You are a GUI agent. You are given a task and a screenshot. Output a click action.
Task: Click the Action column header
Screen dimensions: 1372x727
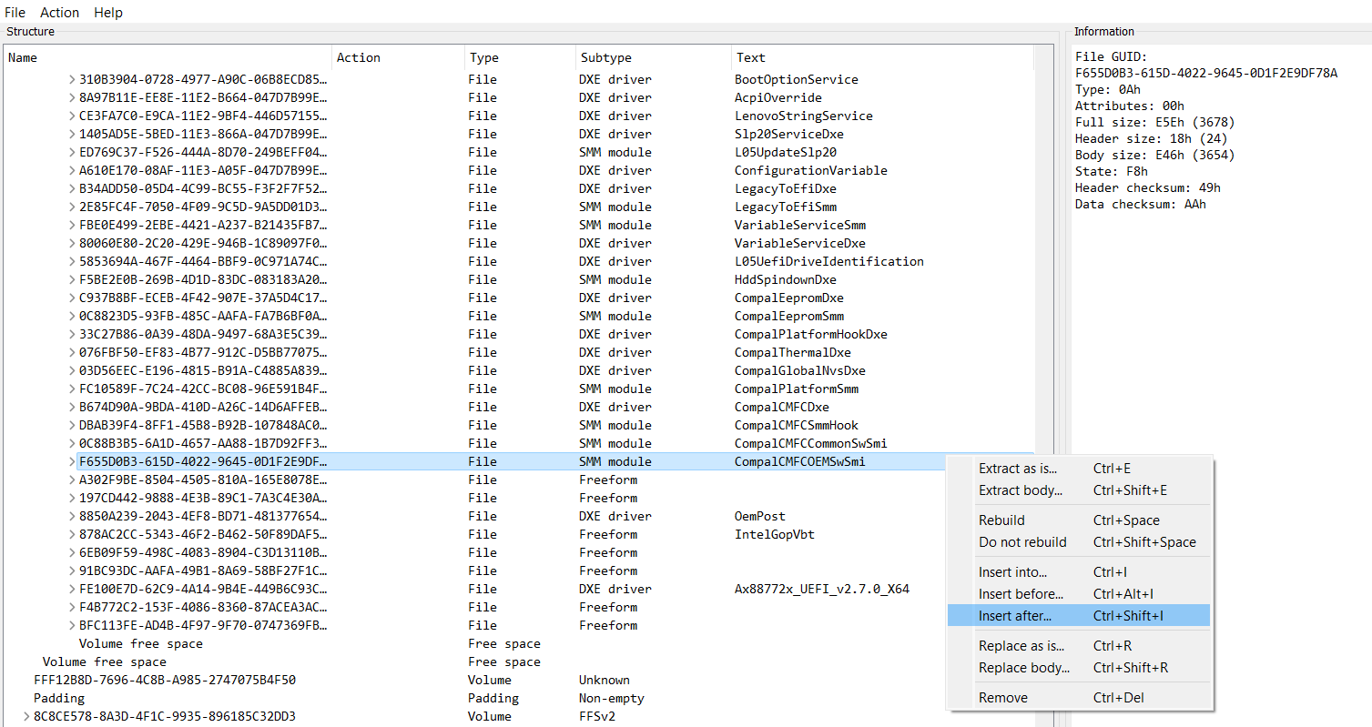click(x=399, y=57)
